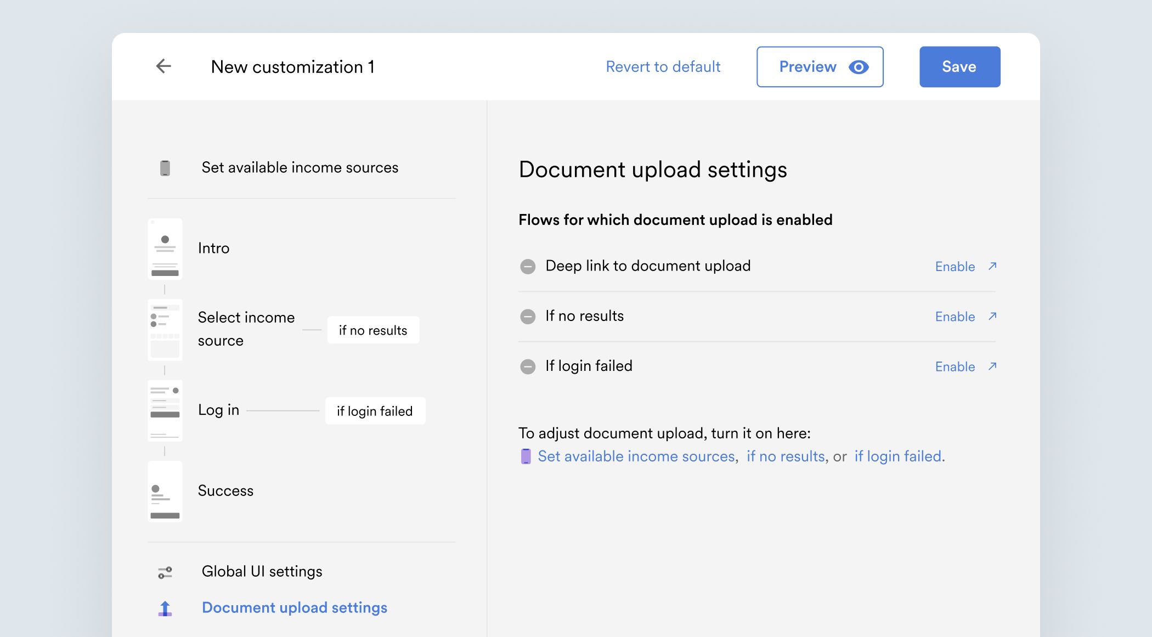
Task: Click the Document upload arrow icon
Action: (x=165, y=608)
